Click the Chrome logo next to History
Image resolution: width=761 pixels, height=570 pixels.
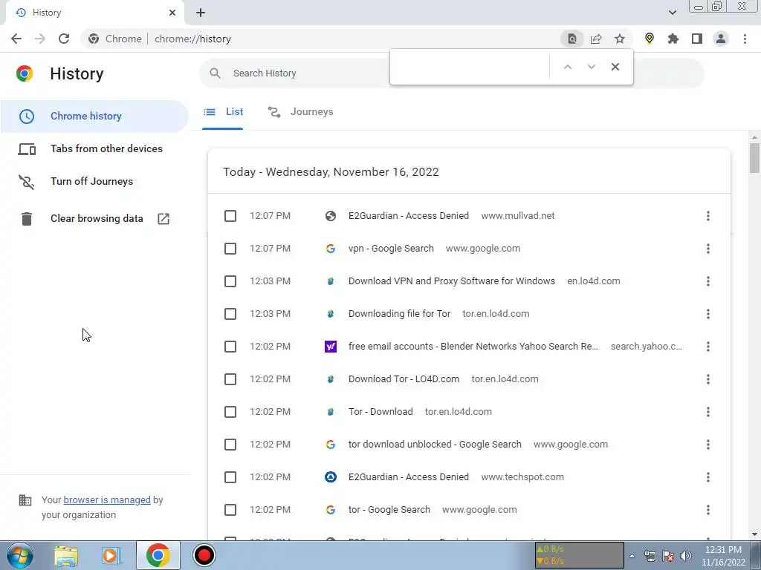coord(25,73)
